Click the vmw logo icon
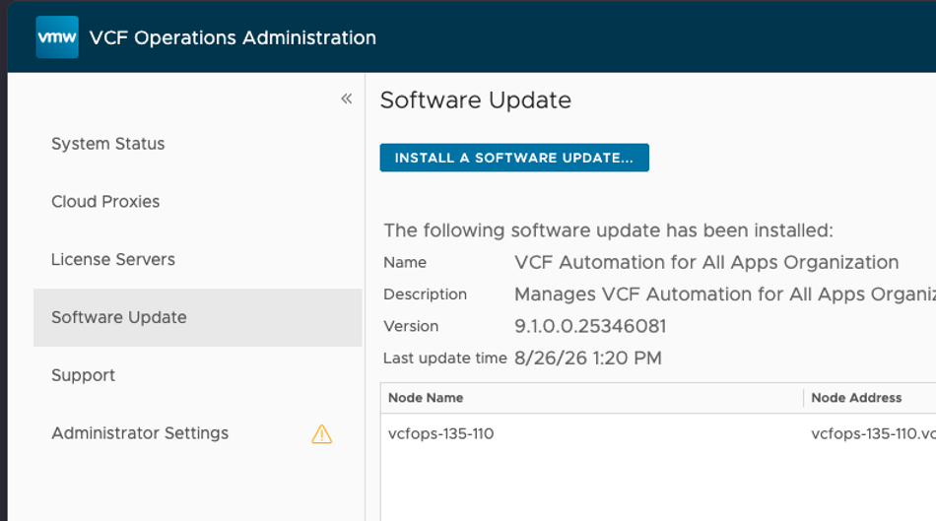The image size is (936, 521). point(57,37)
